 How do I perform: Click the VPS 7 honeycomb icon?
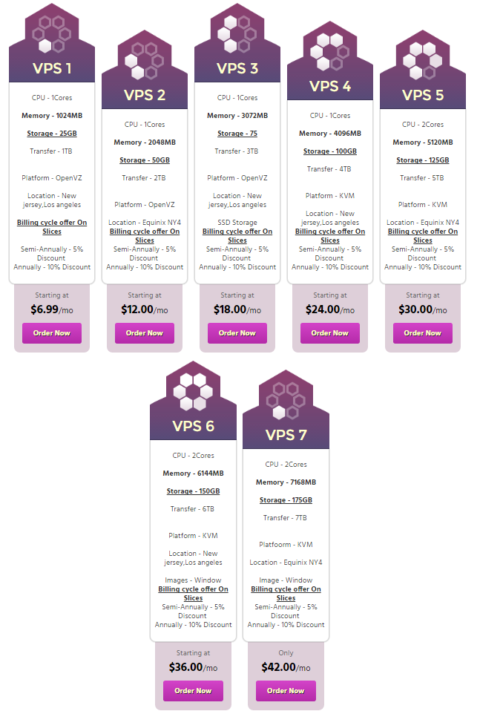(x=286, y=400)
